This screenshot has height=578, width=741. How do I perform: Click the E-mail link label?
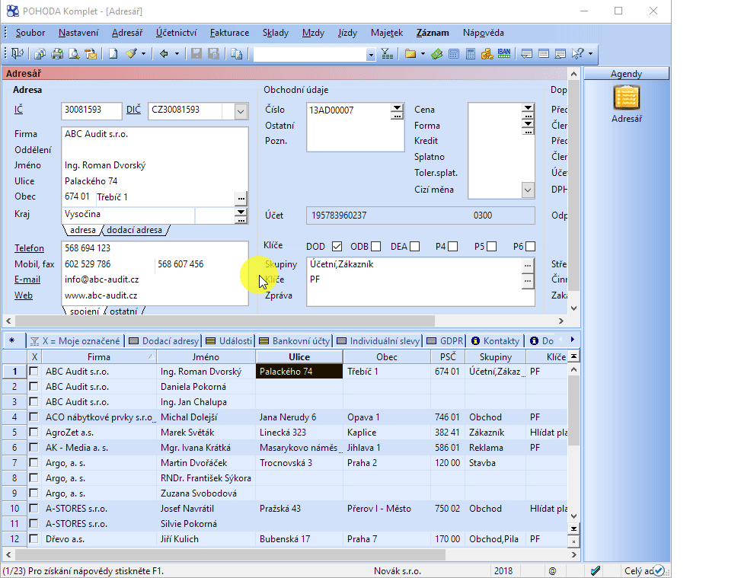pos(27,279)
